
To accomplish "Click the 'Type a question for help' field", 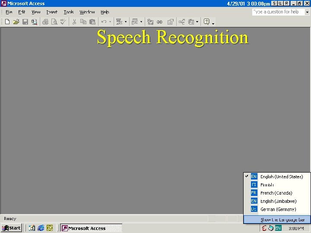I will coord(279,12).
